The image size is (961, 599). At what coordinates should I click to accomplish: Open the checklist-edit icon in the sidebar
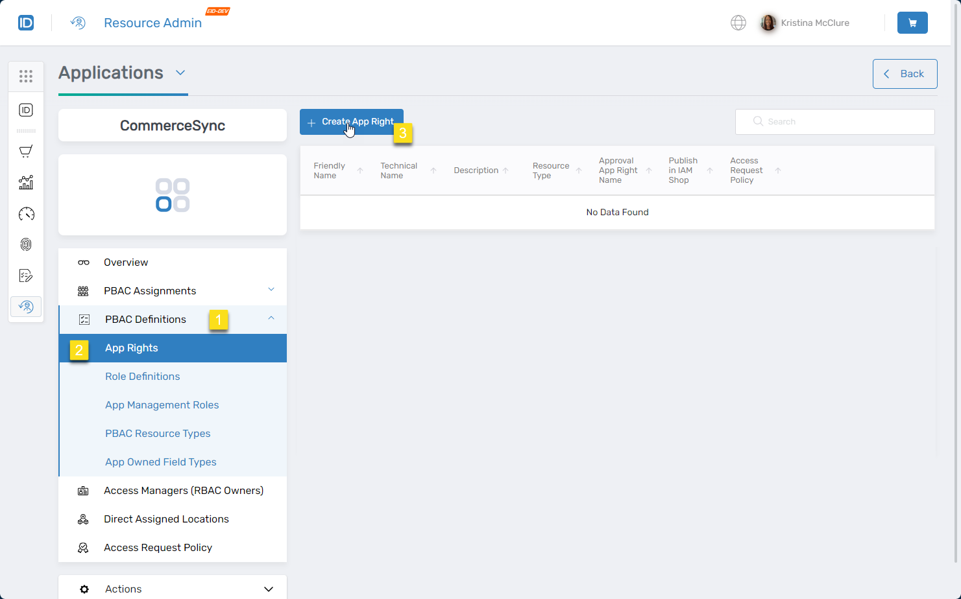tap(26, 275)
